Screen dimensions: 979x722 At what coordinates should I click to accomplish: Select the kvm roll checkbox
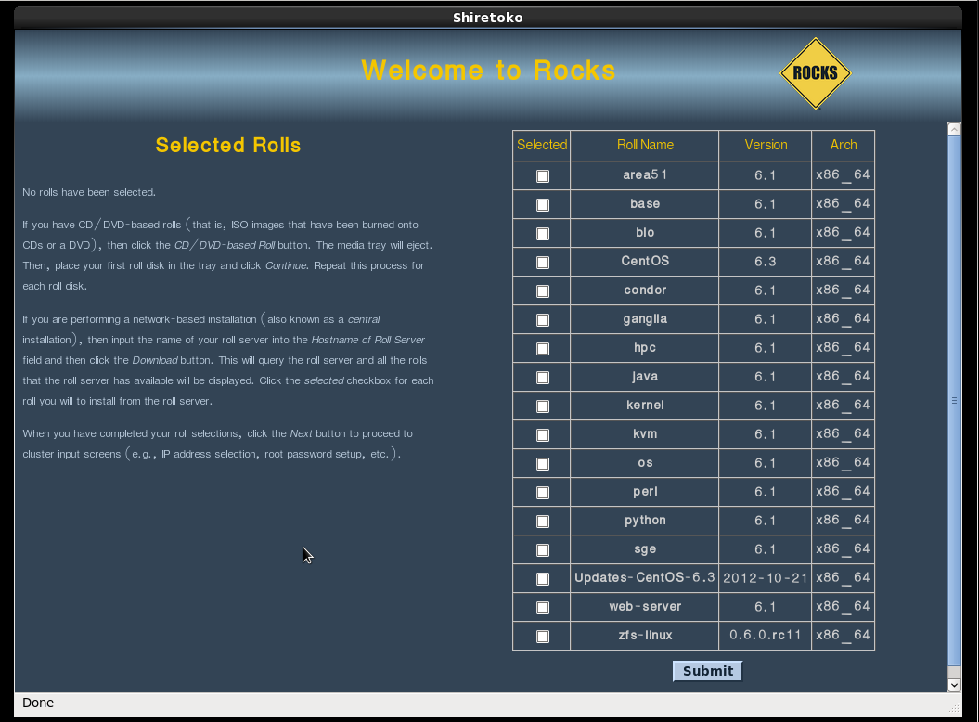click(543, 434)
